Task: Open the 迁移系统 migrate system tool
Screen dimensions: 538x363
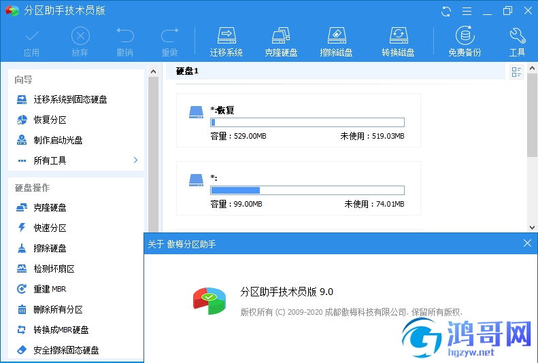Action: click(226, 42)
